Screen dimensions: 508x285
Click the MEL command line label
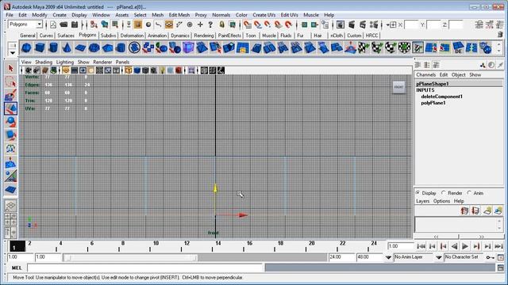tap(17, 268)
